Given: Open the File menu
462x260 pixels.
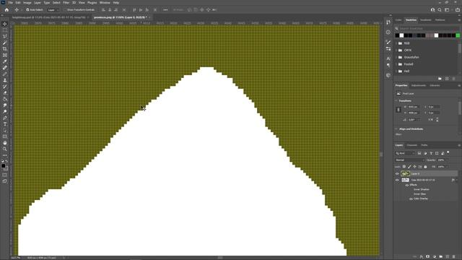Looking at the screenshot, I should [10, 3].
